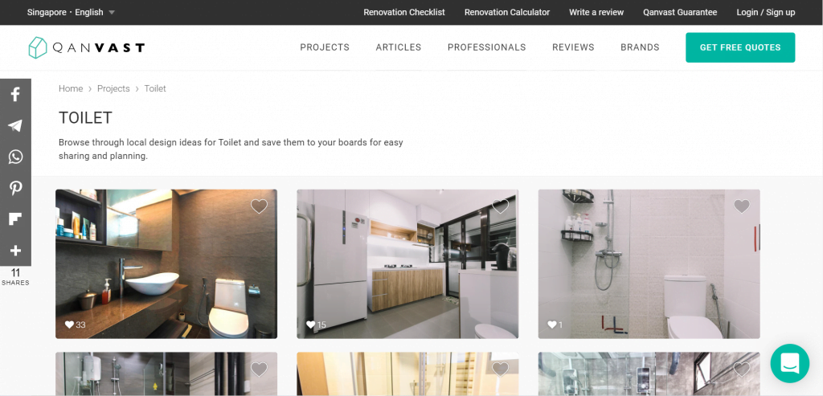
Task: Share to Flipboard sidebar icon
Action: tap(15, 218)
